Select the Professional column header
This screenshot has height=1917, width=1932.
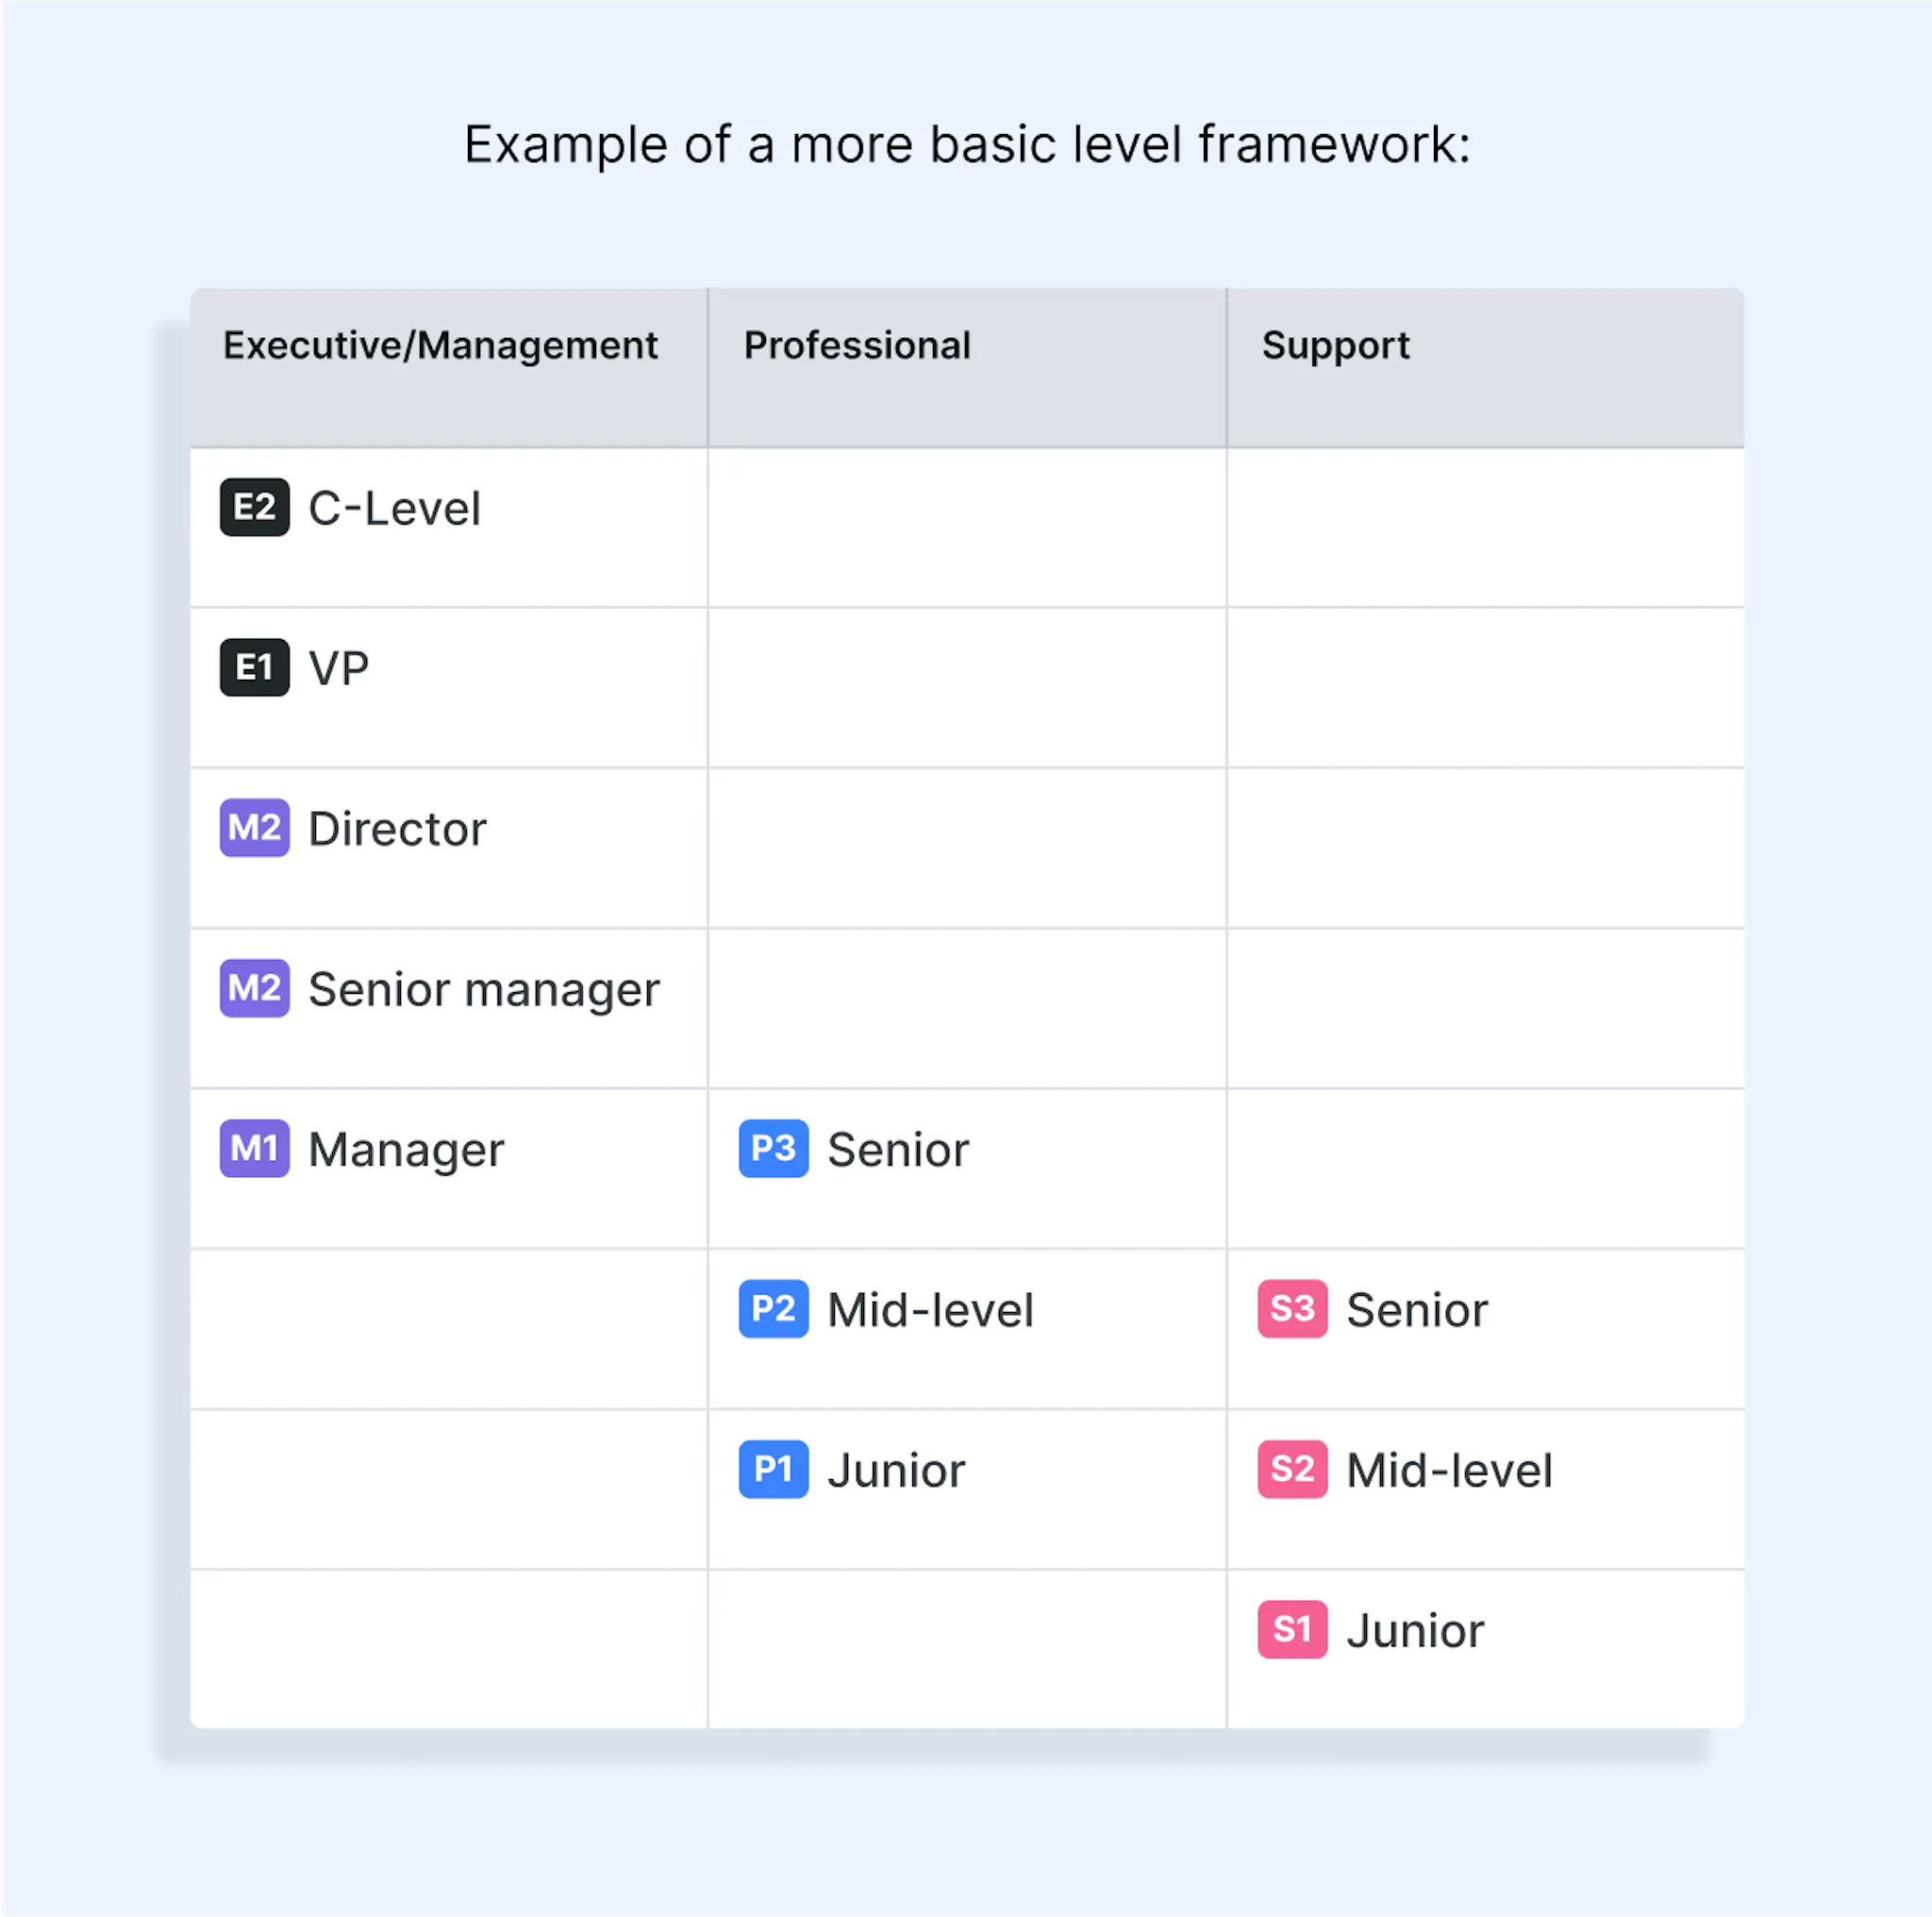[x=857, y=345]
